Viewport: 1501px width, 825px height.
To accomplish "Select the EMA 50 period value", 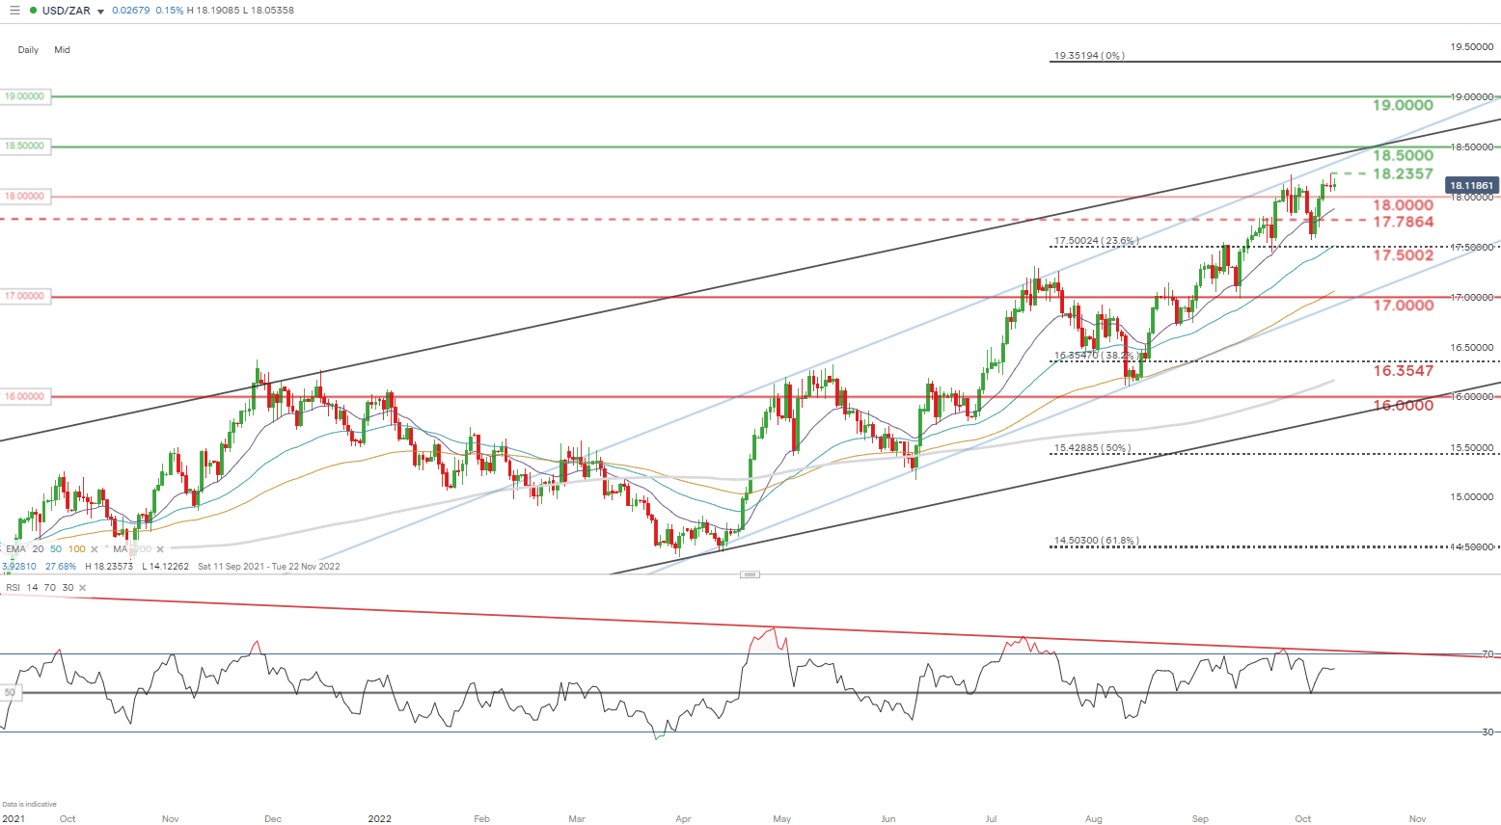I will (x=56, y=549).
